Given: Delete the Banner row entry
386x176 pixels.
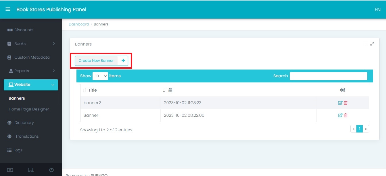Looking at the screenshot, I should coord(345,115).
